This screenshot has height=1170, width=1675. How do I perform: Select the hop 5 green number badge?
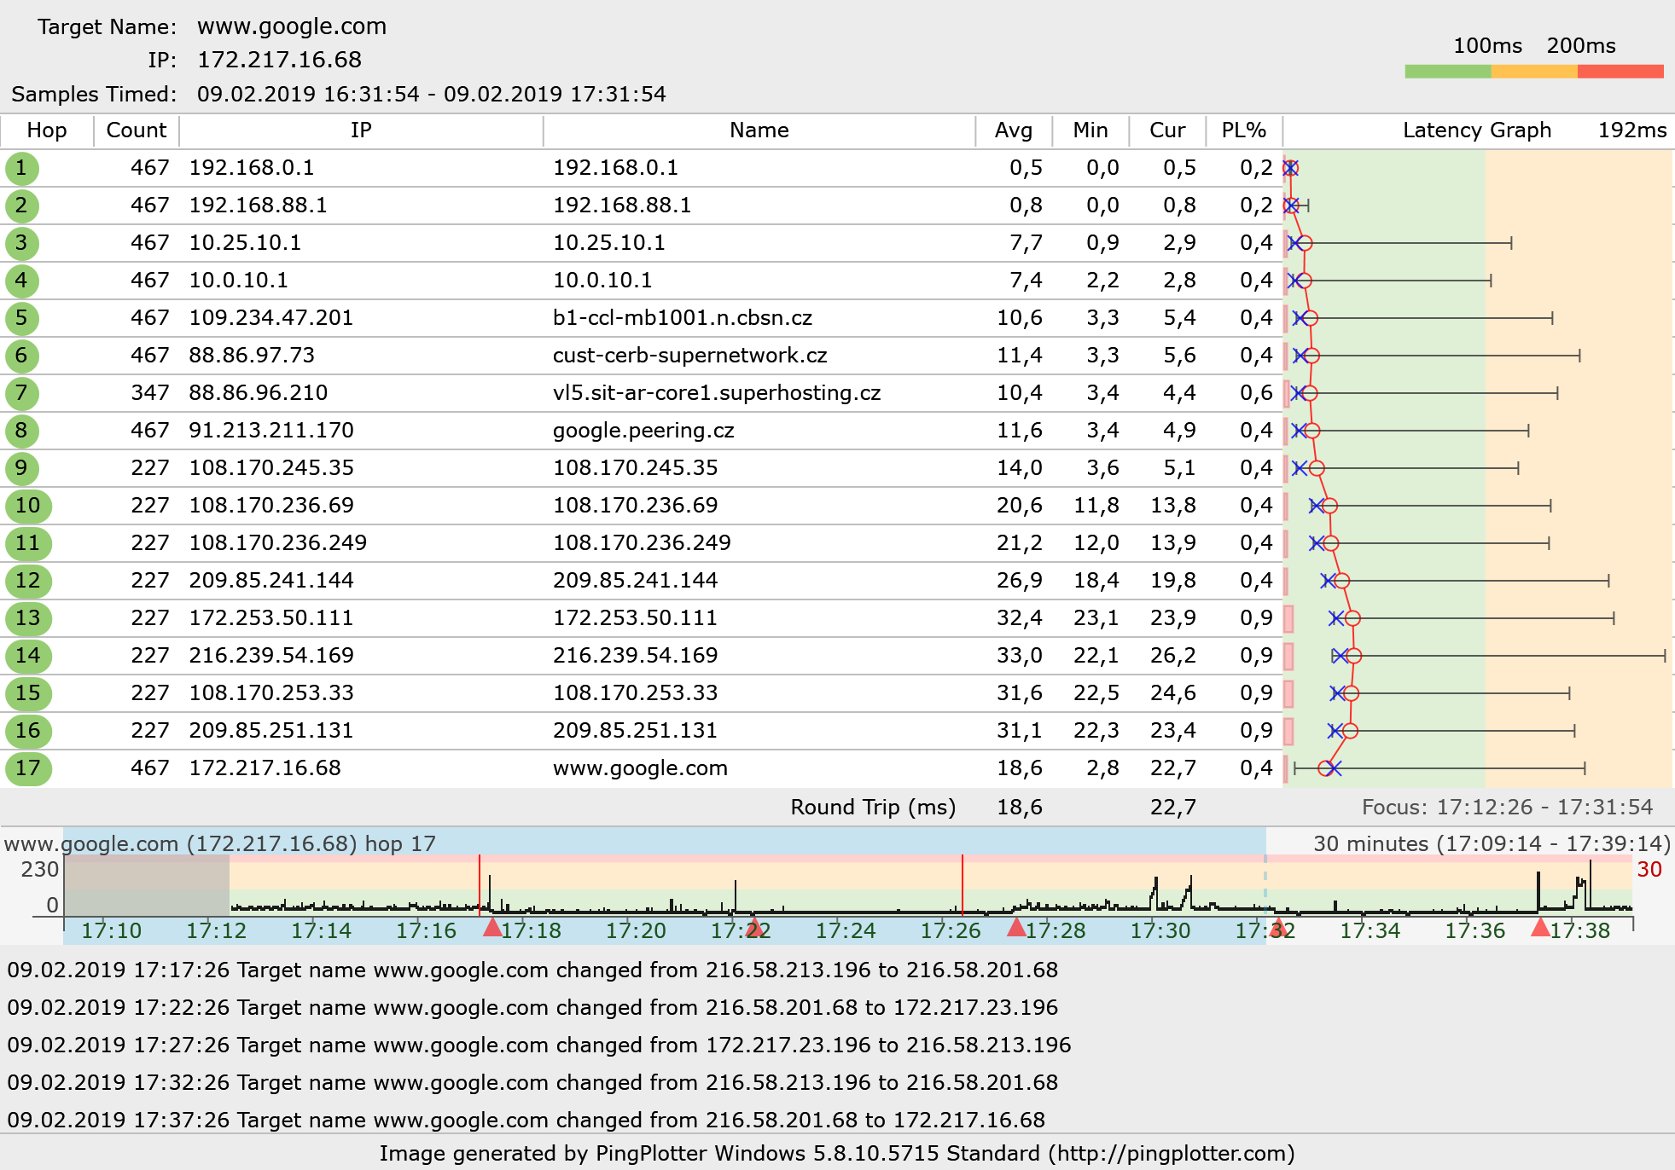point(21,318)
